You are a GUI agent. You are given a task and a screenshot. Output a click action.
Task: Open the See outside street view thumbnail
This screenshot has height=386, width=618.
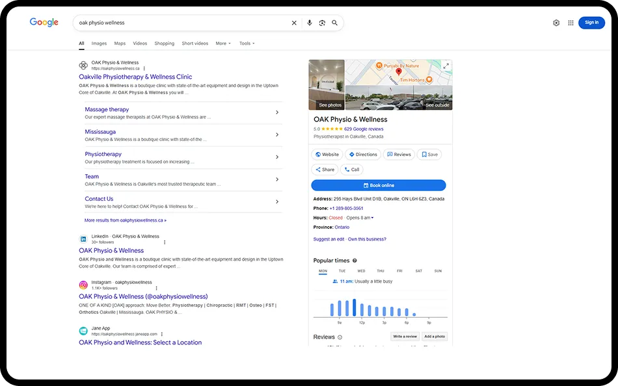pyautogui.click(x=399, y=97)
